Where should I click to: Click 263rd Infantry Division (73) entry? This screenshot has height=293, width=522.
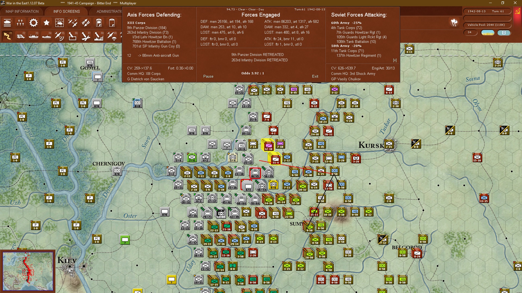point(148,32)
